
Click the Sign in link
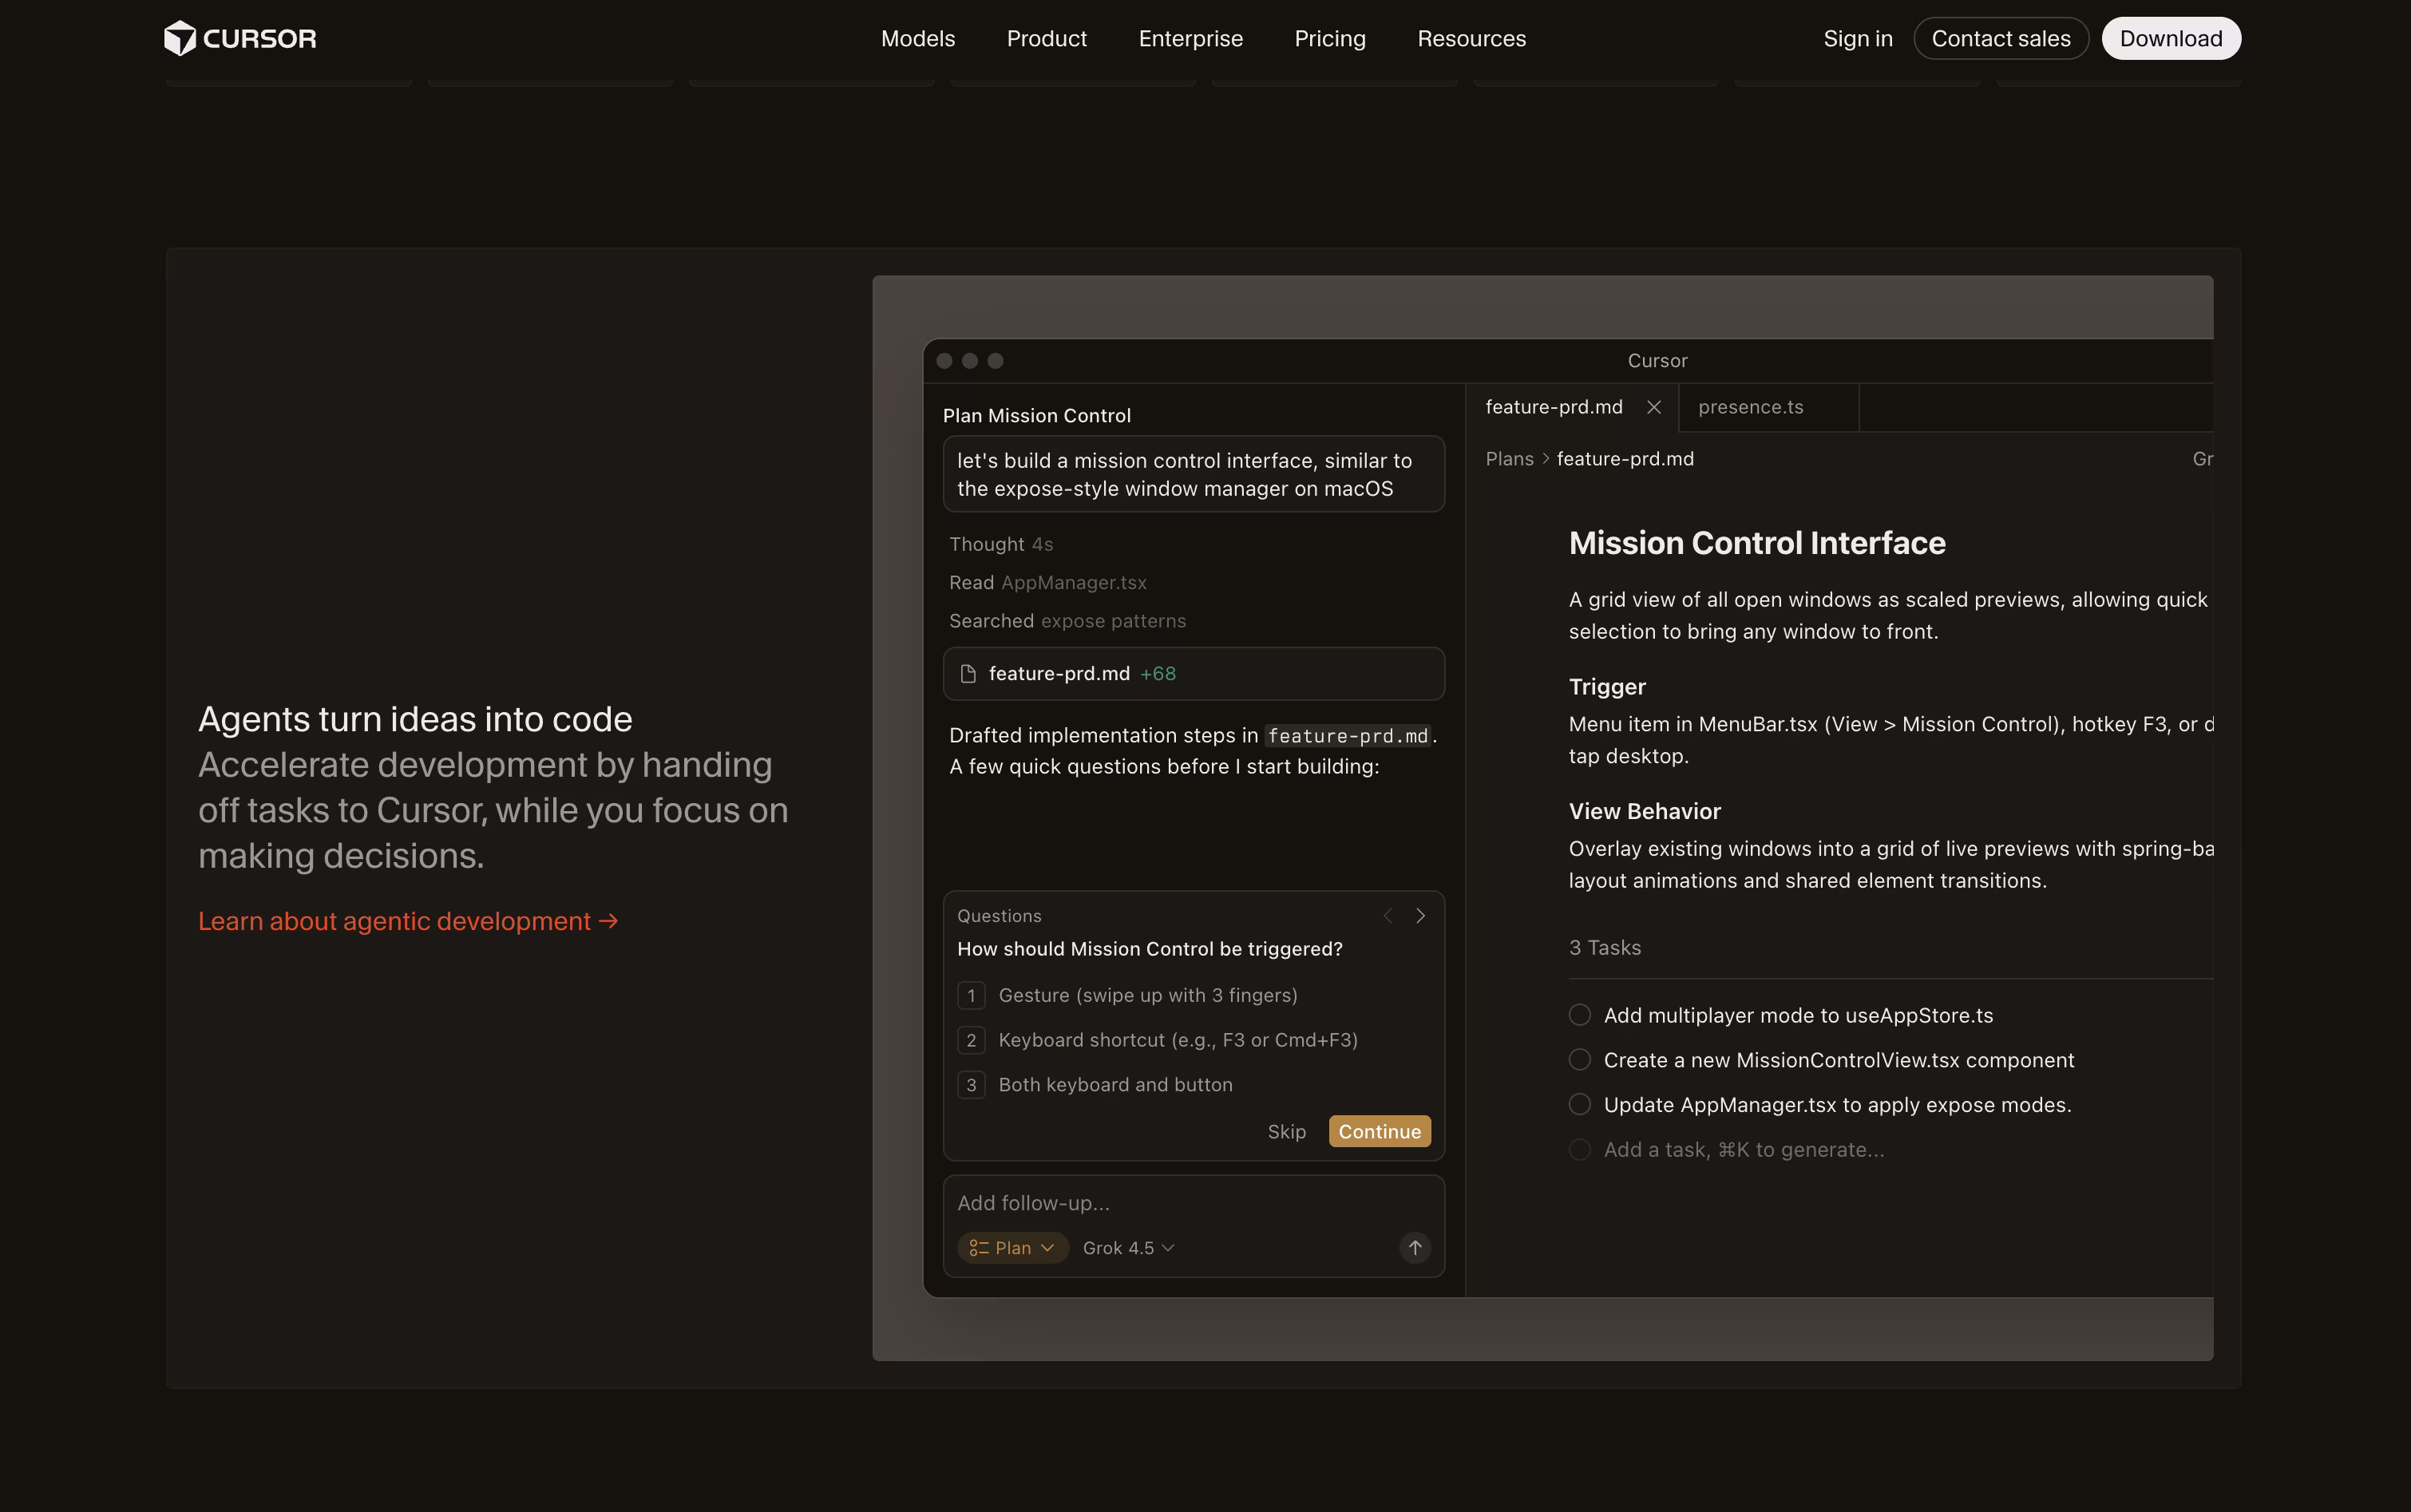click(x=1857, y=38)
